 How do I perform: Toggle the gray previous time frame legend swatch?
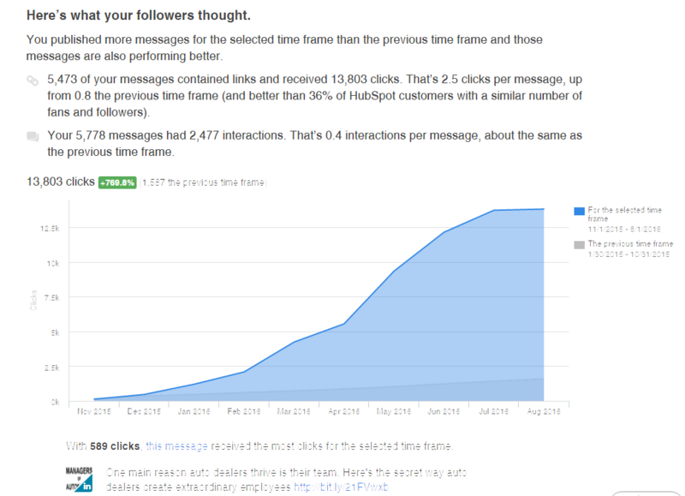(580, 245)
